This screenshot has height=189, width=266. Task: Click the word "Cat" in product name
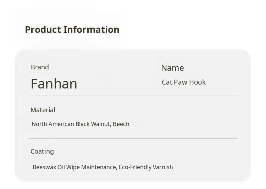[x=167, y=82]
